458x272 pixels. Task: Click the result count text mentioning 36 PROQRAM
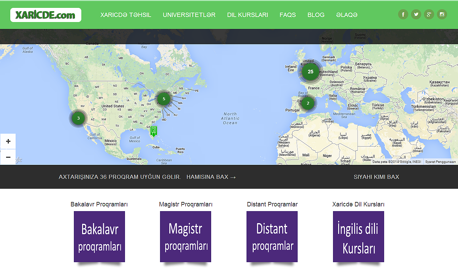(x=120, y=177)
